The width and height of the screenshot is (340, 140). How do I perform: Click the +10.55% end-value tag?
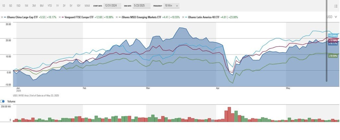(x=333, y=56)
